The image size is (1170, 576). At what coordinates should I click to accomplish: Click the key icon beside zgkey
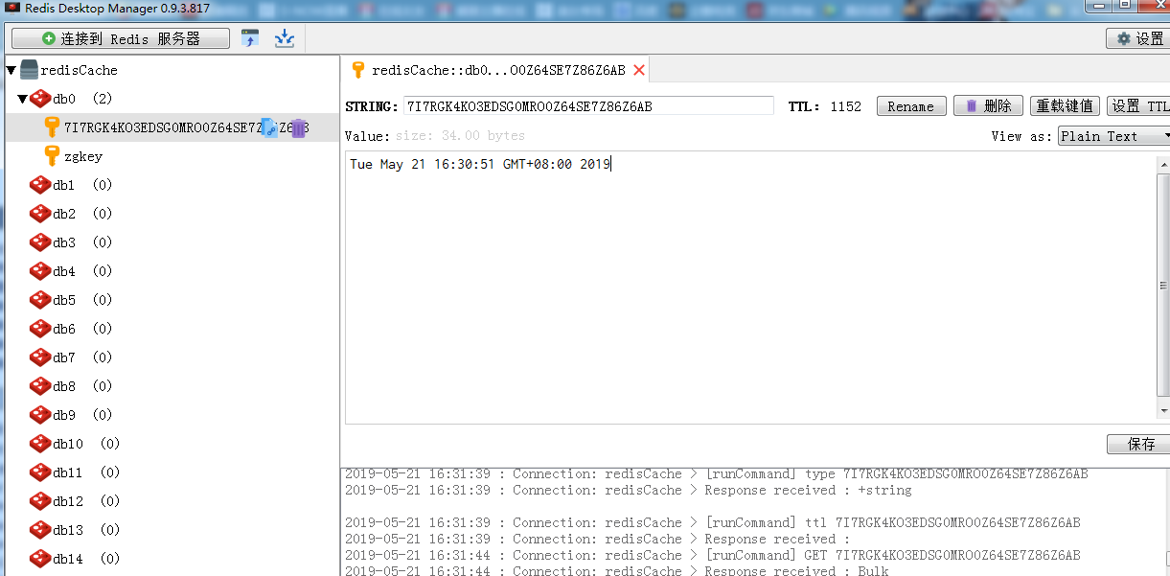pyautogui.click(x=53, y=156)
